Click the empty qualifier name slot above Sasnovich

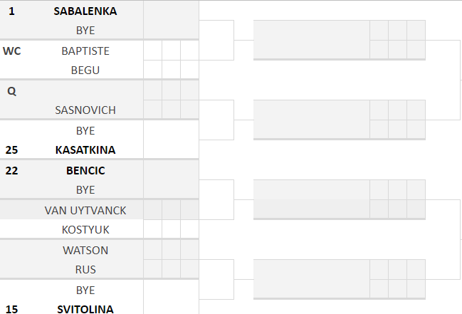click(x=85, y=91)
